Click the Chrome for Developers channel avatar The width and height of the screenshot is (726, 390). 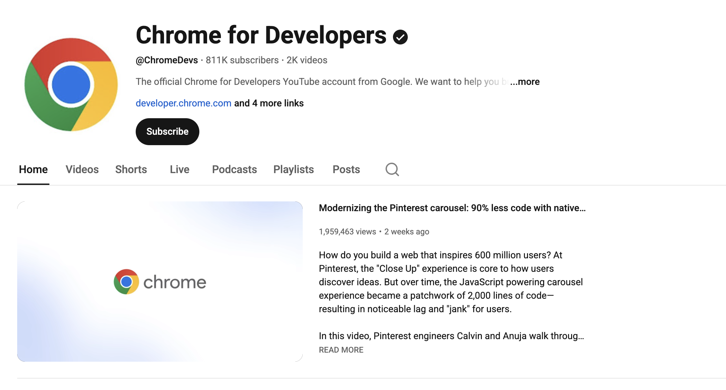coord(71,85)
